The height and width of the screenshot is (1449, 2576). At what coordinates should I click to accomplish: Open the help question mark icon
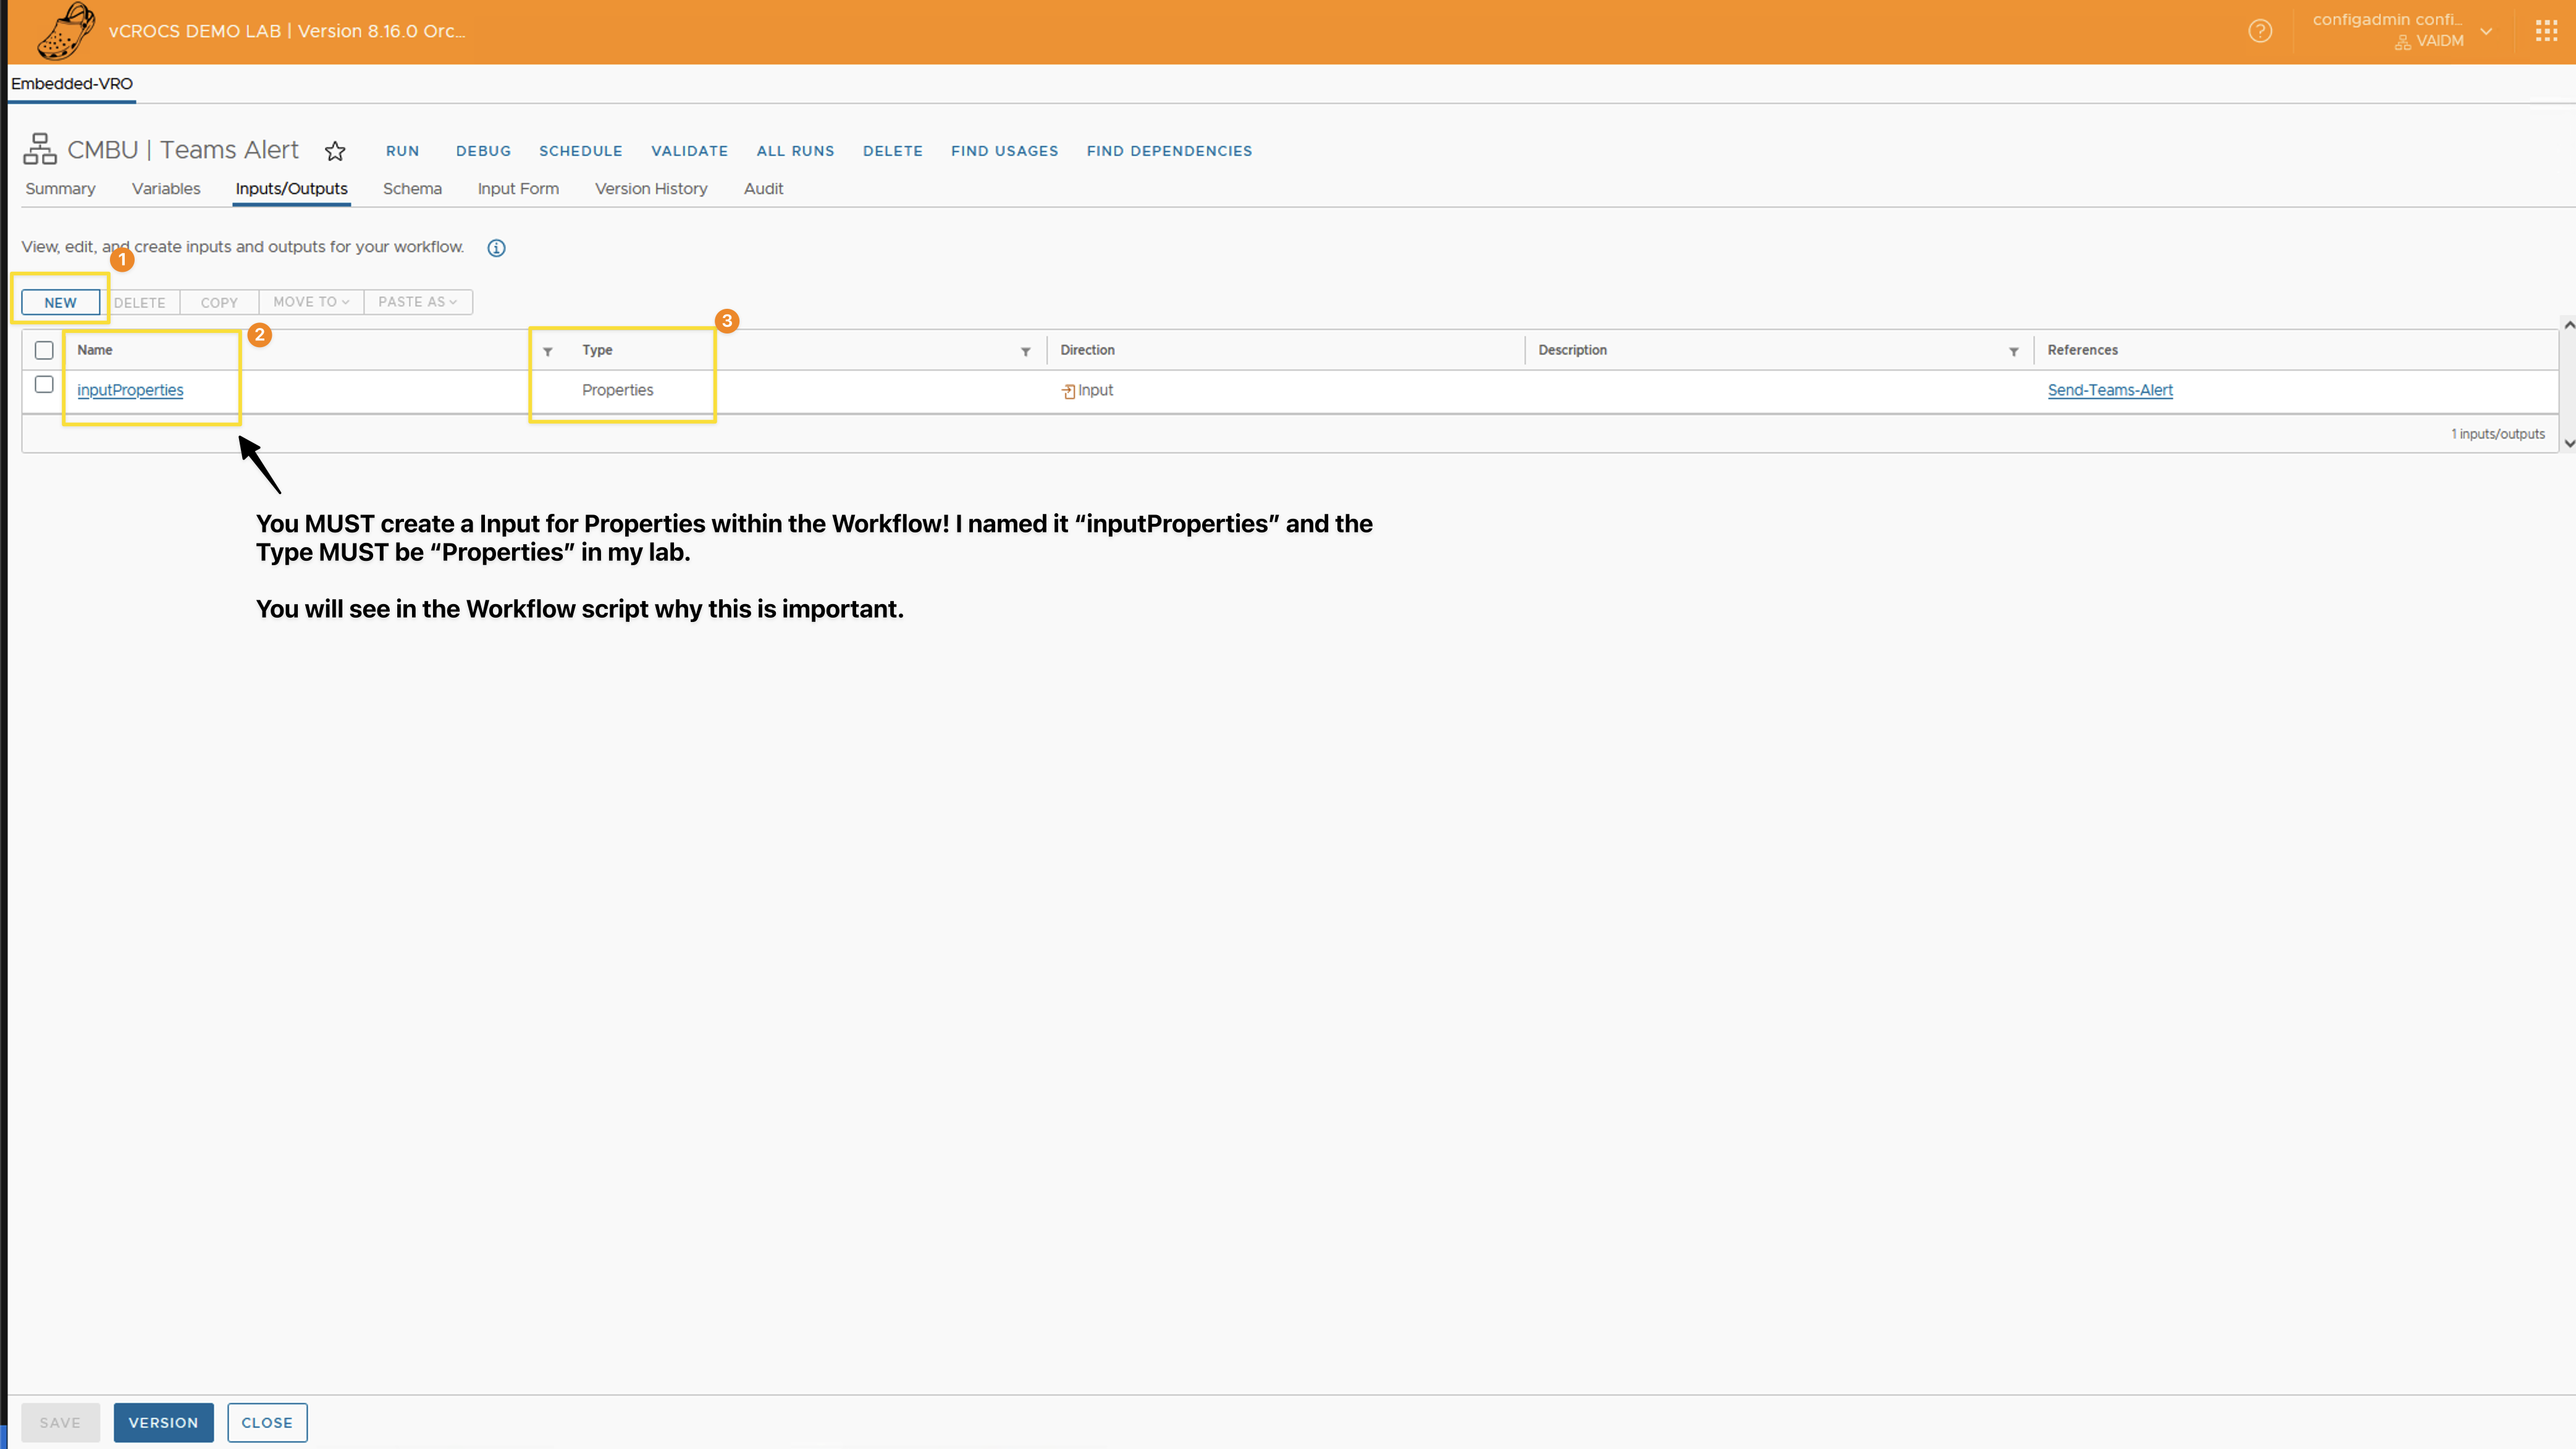[2260, 31]
